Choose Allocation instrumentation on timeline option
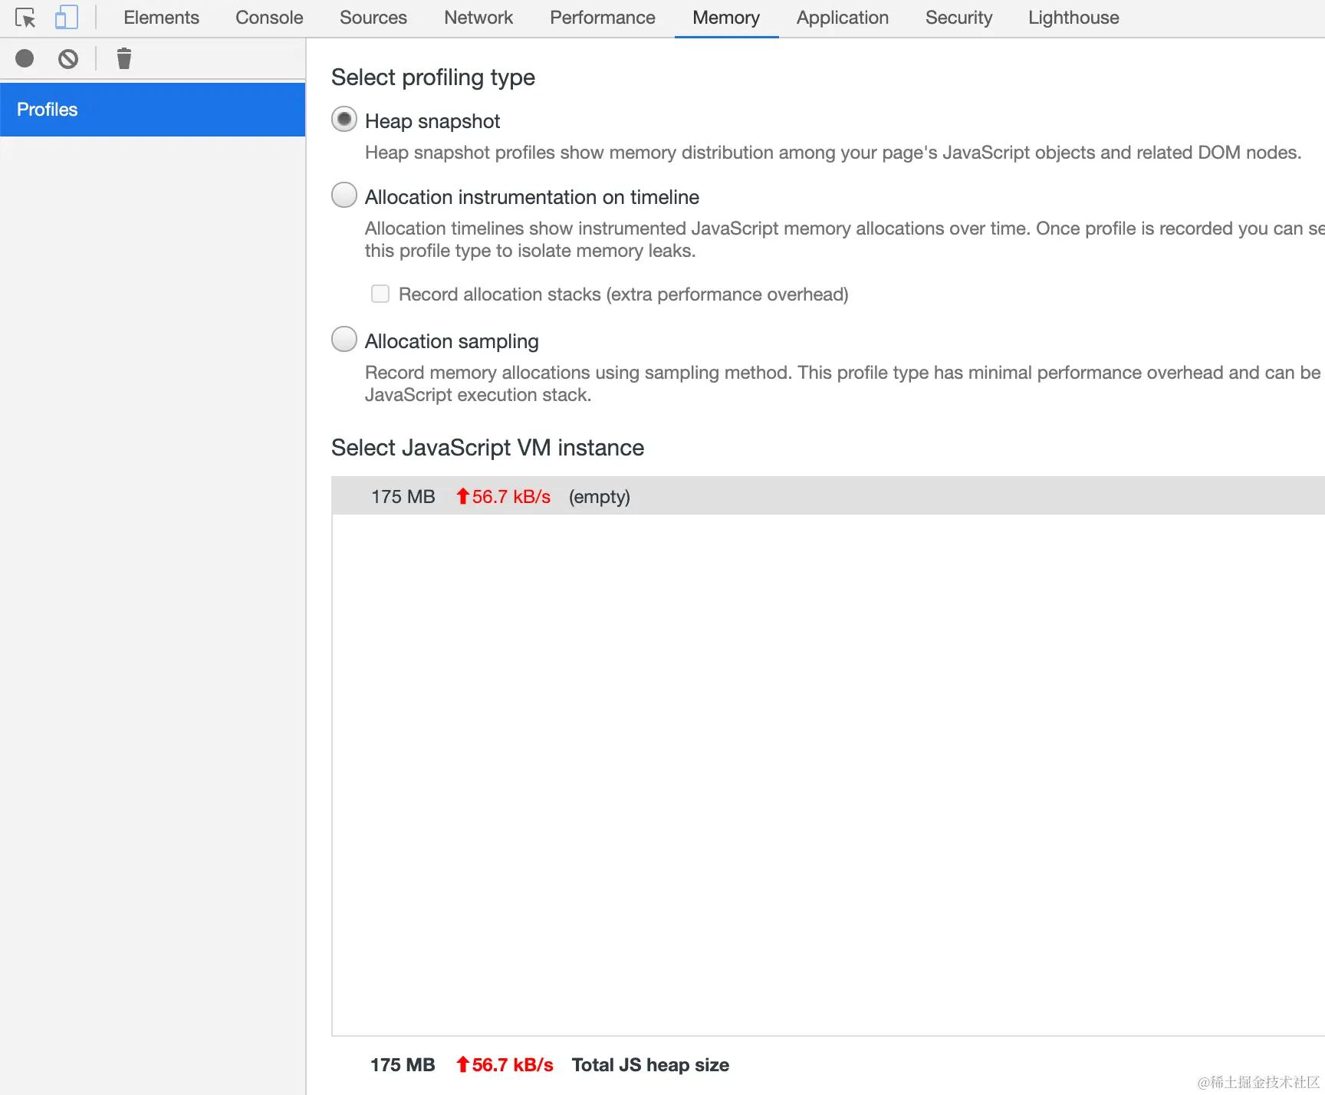Viewport: 1325px width, 1095px height. pos(344,196)
